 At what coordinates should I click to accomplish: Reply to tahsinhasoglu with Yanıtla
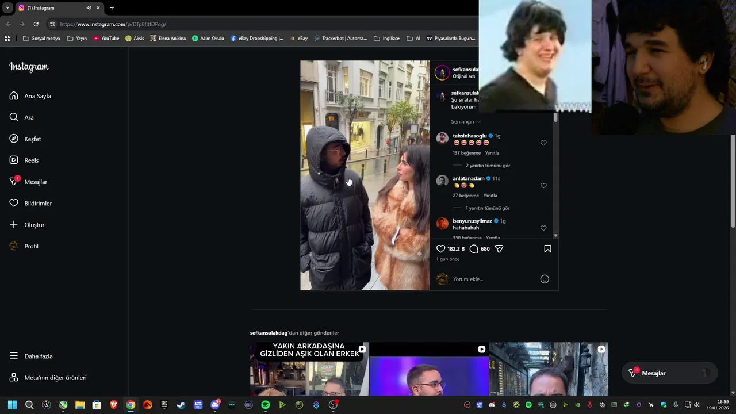click(492, 153)
